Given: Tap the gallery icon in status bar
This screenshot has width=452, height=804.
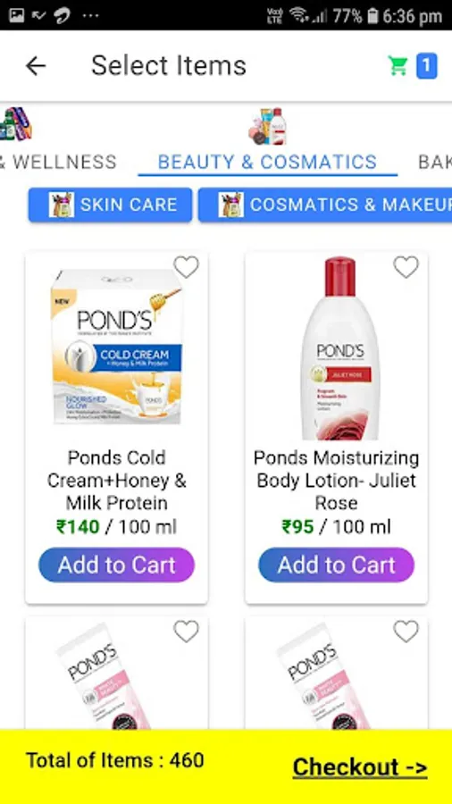Looking at the screenshot, I should click(16, 16).
